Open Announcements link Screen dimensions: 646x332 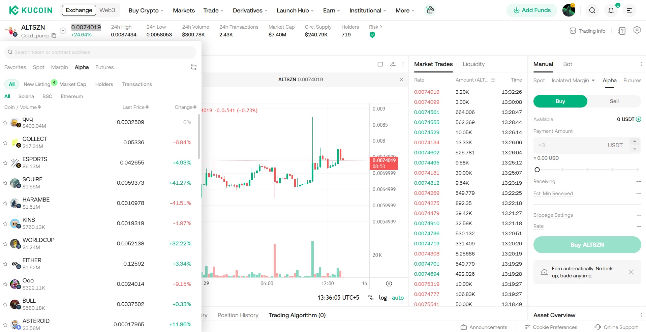tap(484, 327)
